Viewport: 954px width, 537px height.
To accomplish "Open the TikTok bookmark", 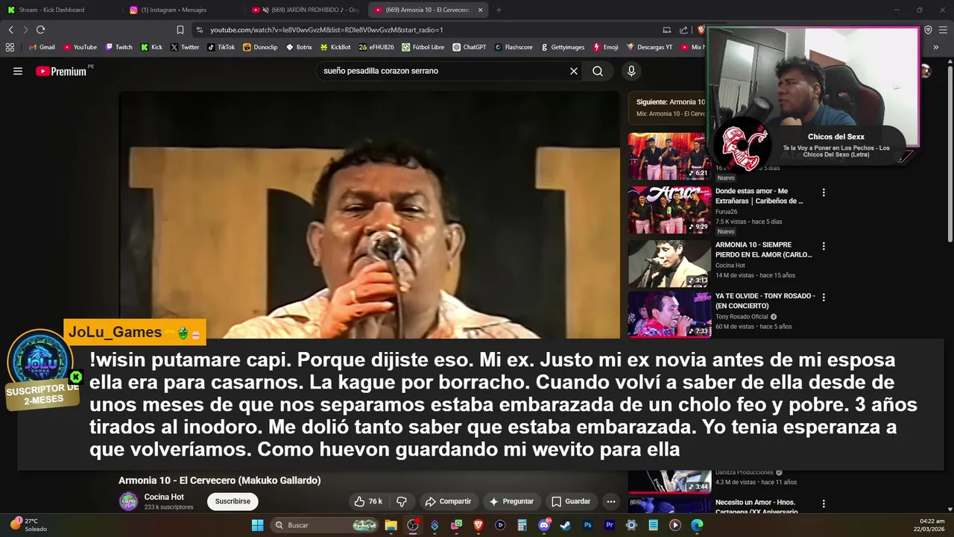I will [x=221, y=47].
